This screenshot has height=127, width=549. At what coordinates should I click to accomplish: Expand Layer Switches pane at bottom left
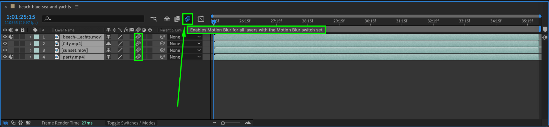pyautogui.click(x=5, y=123)
